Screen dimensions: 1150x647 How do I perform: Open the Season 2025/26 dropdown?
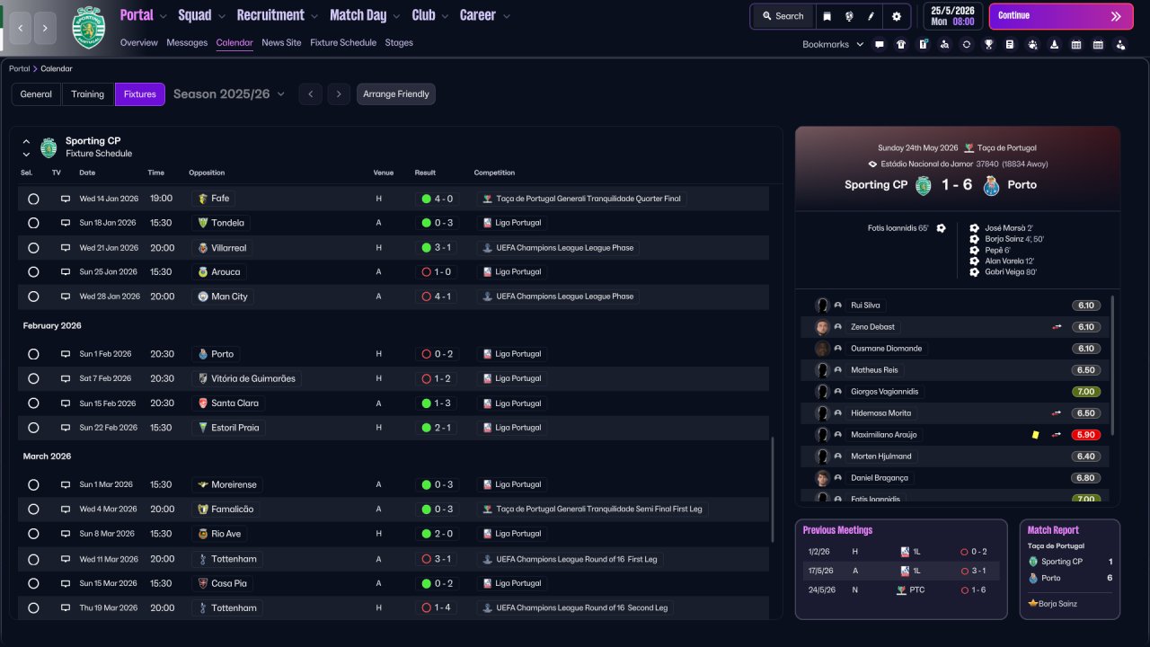click(229, 94)
